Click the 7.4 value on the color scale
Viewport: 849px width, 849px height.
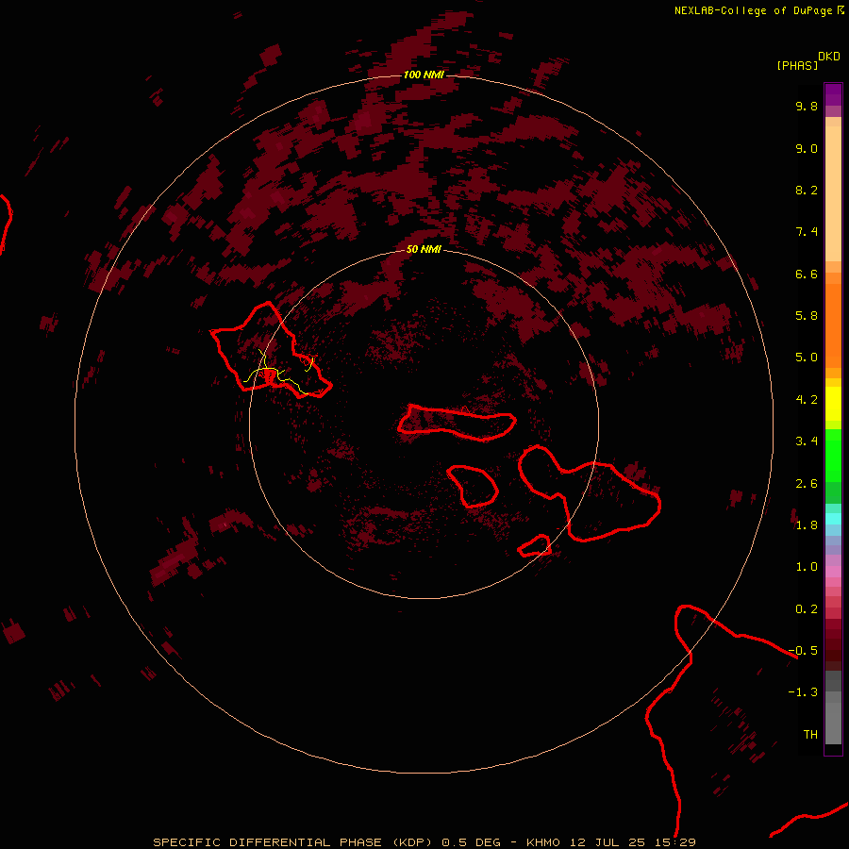[x=807, y=232]
